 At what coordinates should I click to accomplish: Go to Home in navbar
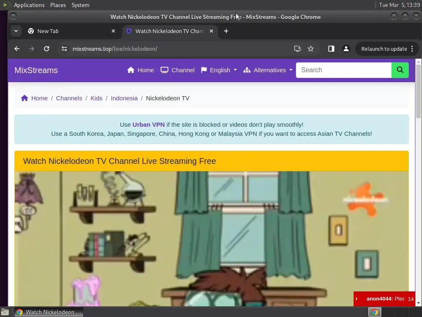click(141, 70)
